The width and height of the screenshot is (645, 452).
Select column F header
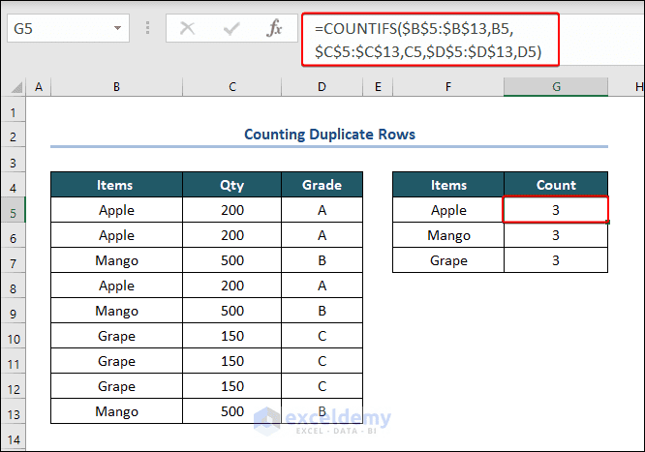(448, 87)
